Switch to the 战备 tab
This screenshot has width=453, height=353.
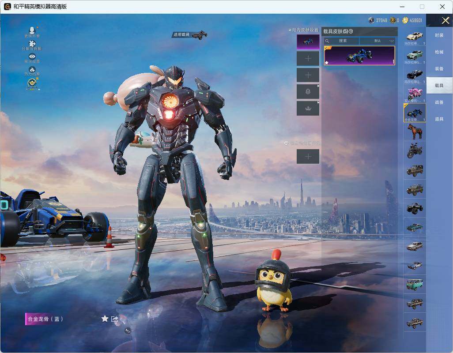[x=439, y=102]
